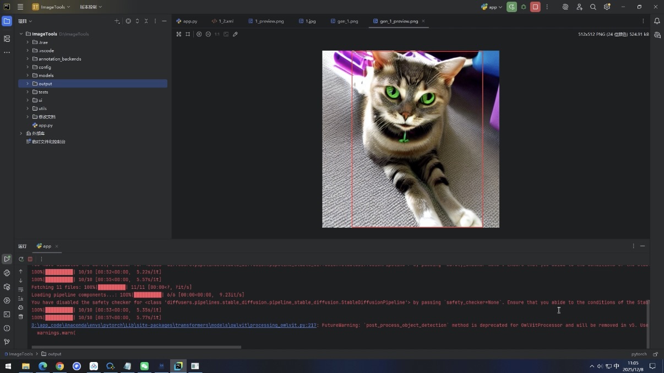Toggle grid display in image viewer
The image size is (664, 373).
[188, 34]
